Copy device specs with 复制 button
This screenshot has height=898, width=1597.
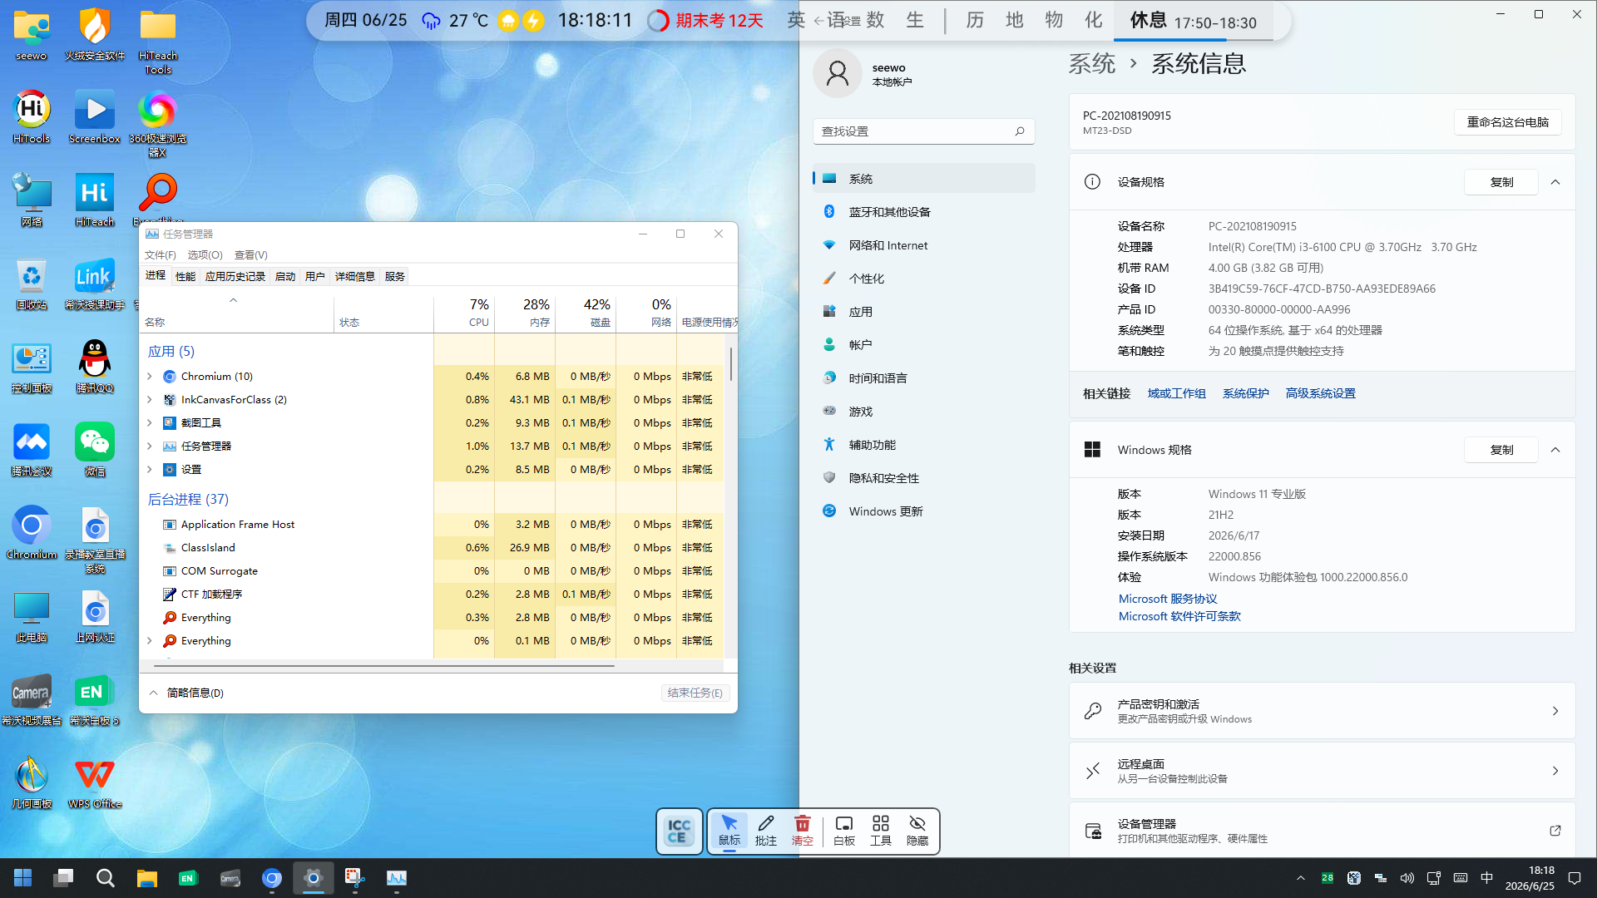[1501, 182]
